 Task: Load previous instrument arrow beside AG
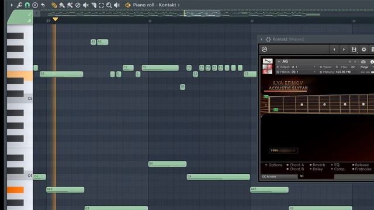point(350,62)
